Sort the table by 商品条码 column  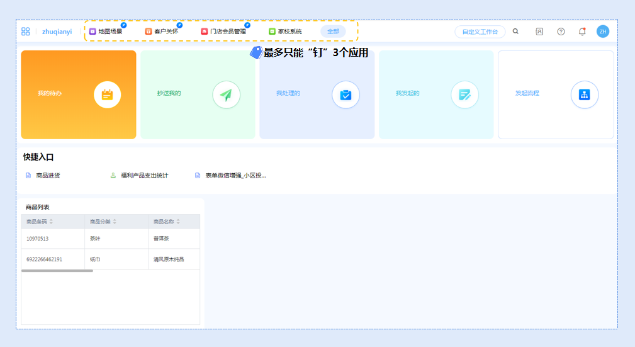[x=52, y=222]
